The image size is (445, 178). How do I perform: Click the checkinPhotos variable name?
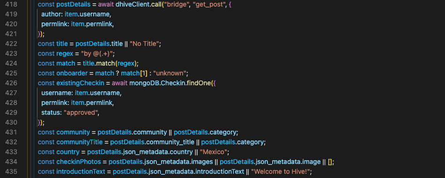79,162
